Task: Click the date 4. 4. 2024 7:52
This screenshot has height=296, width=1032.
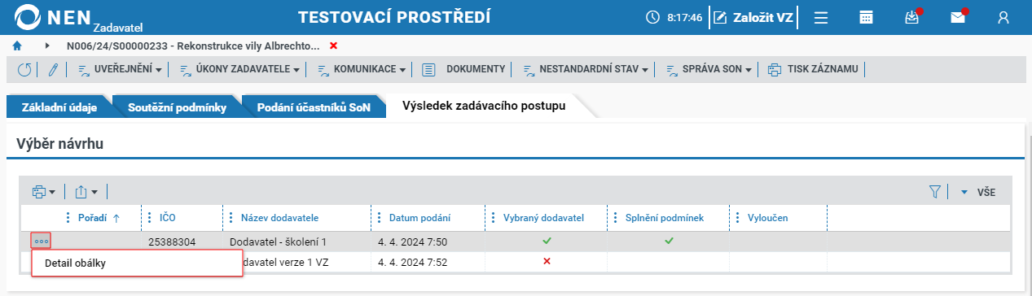Action: [412, 262]
